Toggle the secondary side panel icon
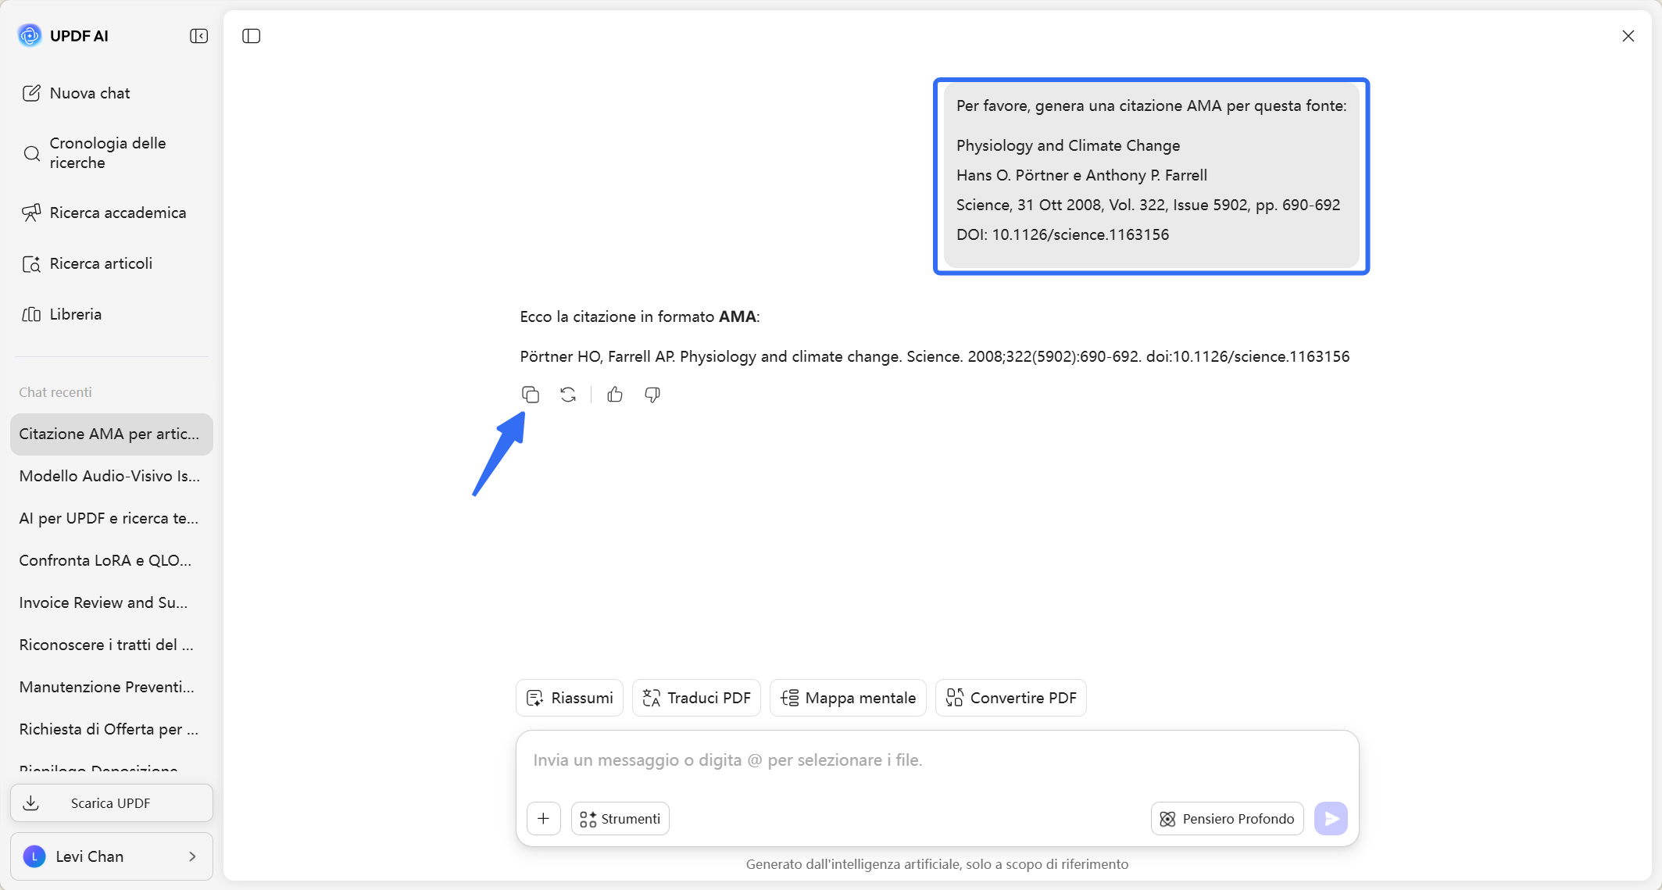 pos(251,36)
